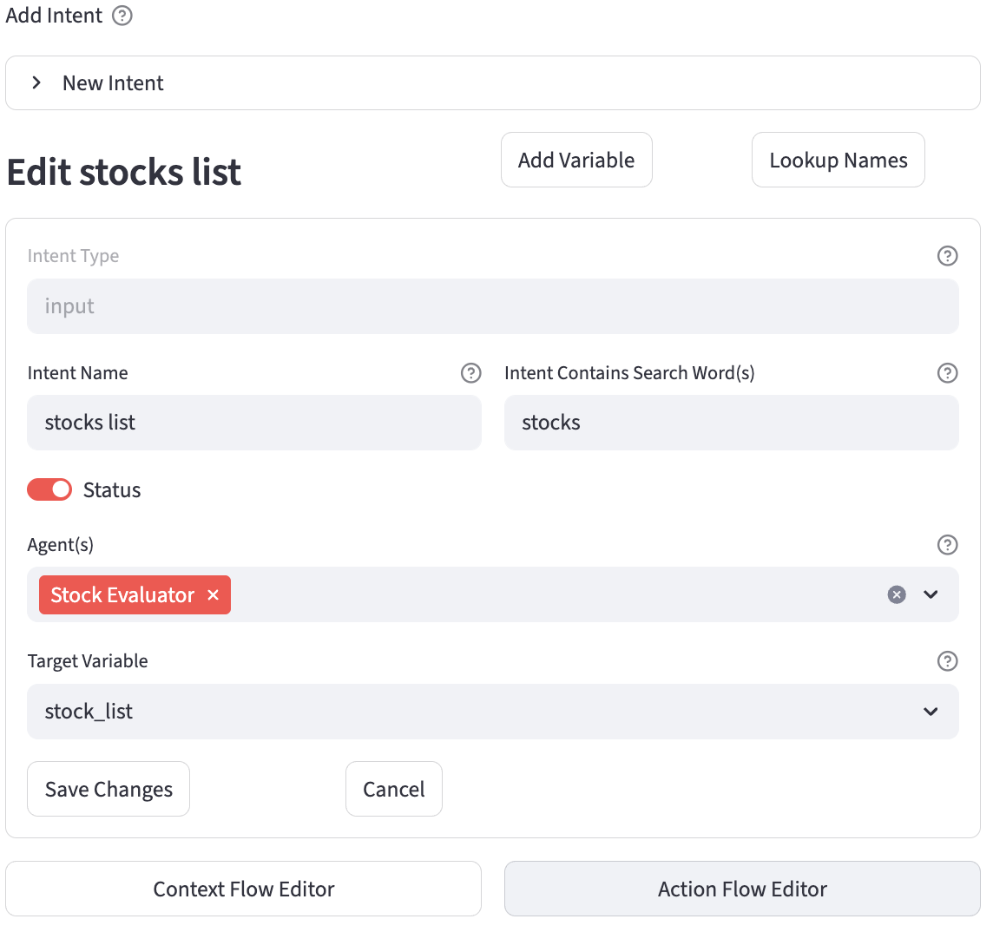Click the Agent(s) help icon
Viewport: 993px width, 932px height.
click(x=947, y=545)
